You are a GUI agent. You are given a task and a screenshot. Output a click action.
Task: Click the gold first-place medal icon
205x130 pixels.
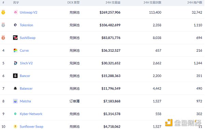click(3, 12)
